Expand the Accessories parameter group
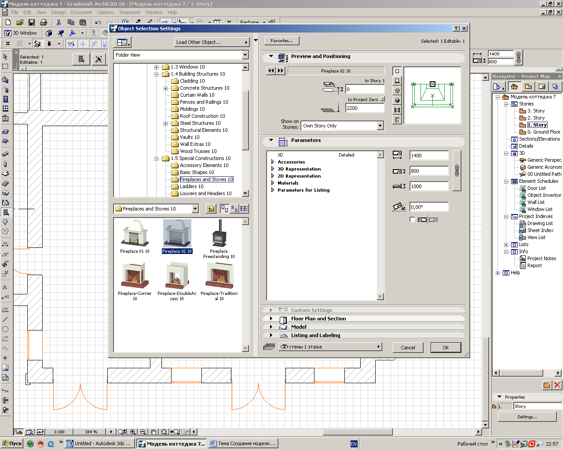Viewport: 563px width, 450px height. 273,162
